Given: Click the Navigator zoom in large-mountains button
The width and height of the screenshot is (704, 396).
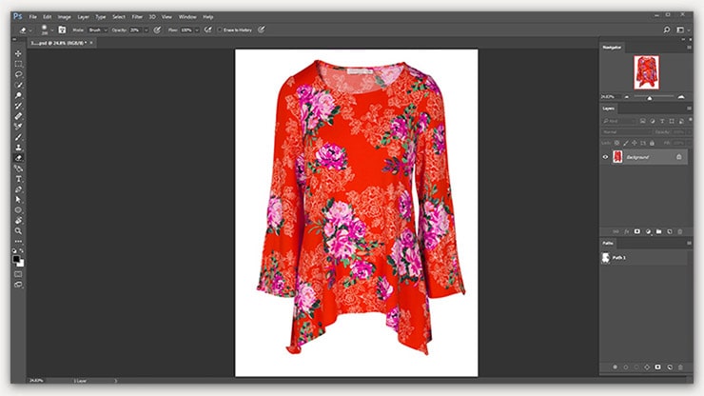Looking at the screenshot, I should coord(681,97).
